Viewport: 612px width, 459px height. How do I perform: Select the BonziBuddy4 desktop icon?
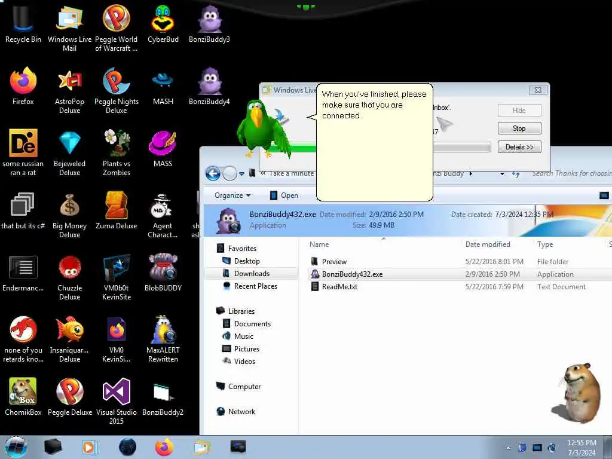pos(209,87)
